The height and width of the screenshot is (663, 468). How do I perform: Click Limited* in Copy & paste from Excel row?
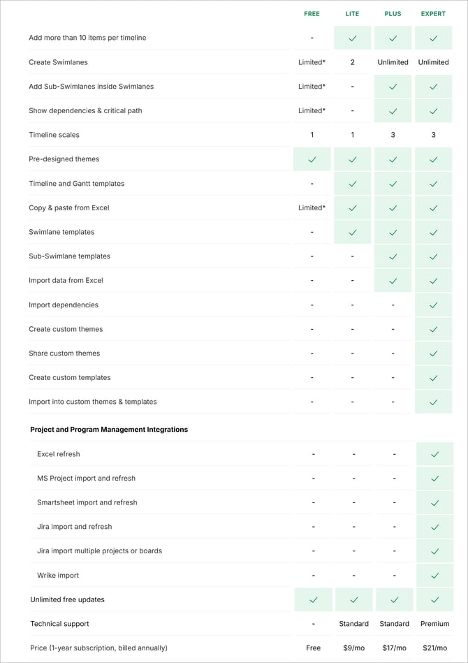[312, 207]
